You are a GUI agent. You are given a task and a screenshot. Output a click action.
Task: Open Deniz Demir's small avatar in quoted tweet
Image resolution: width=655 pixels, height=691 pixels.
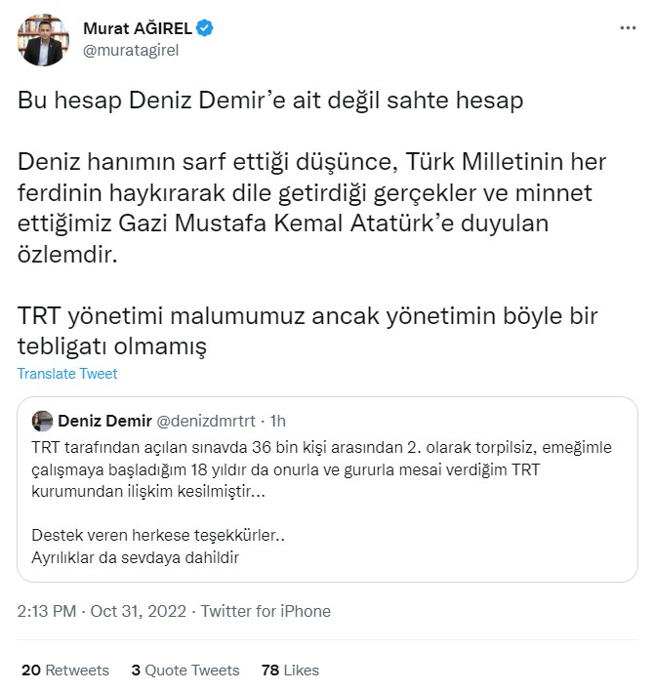click(x=42, y=421)
